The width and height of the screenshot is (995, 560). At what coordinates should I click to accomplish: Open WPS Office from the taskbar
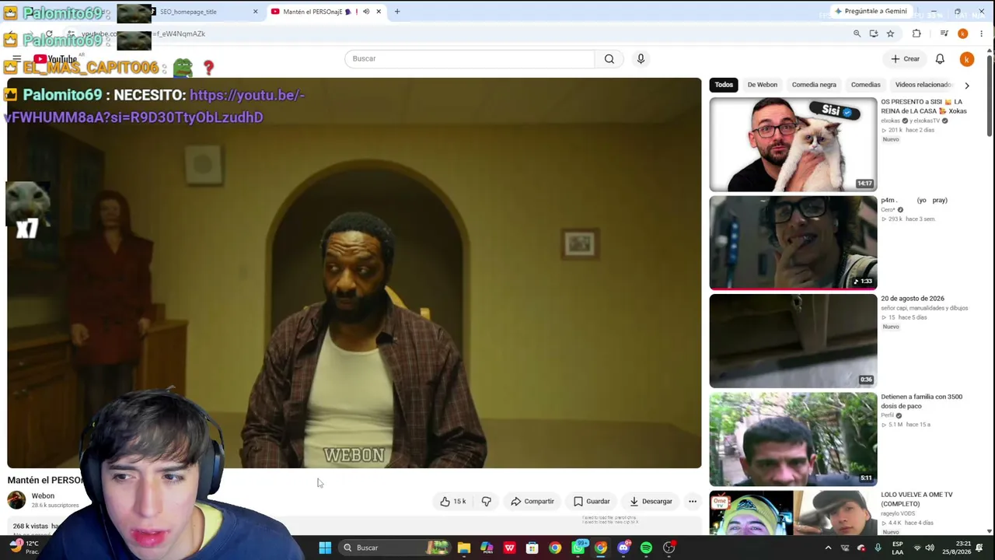pyautogui.click(x=509, y=548)
